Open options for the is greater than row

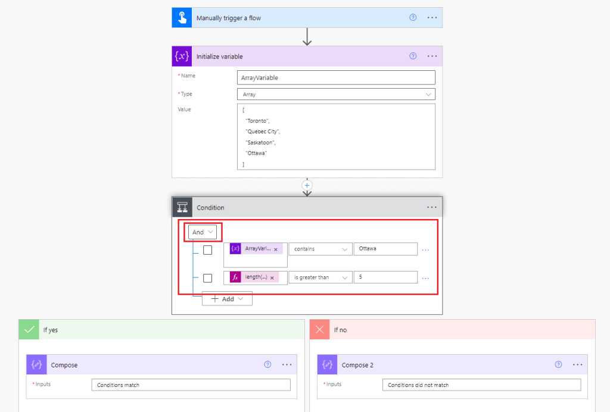425,278
